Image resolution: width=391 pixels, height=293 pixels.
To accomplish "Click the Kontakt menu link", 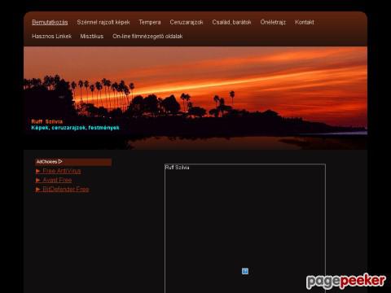I will [305, 22].
